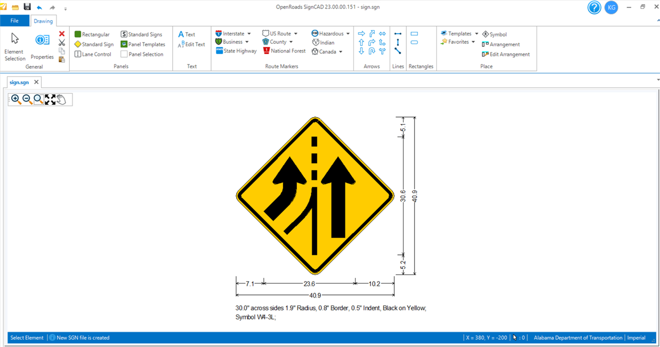Insert right-pointing arrow
Viewport: 660px width, 347px height.
[361, 34]
